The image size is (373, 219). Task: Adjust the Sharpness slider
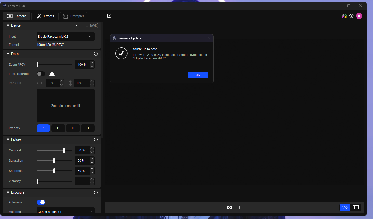[x=54, y=171]
